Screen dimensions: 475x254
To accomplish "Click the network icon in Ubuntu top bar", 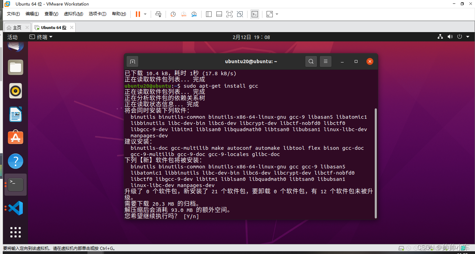I will tap(440, 37).
